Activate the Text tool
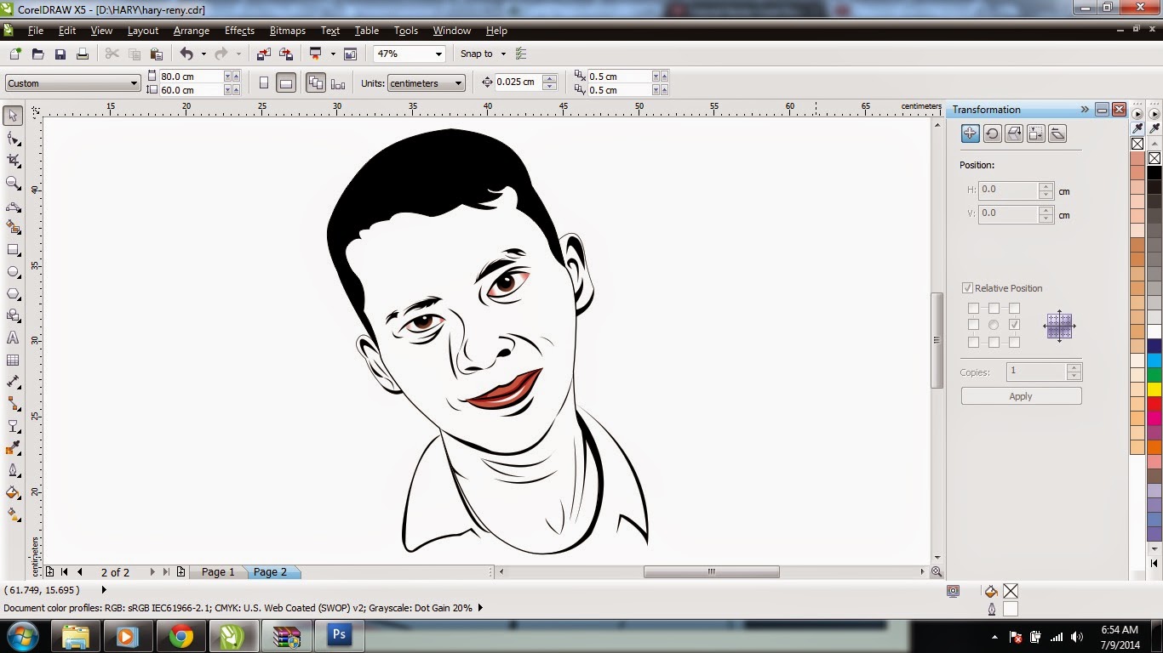Screen dimensions: 1163x653 coord(13,338)
